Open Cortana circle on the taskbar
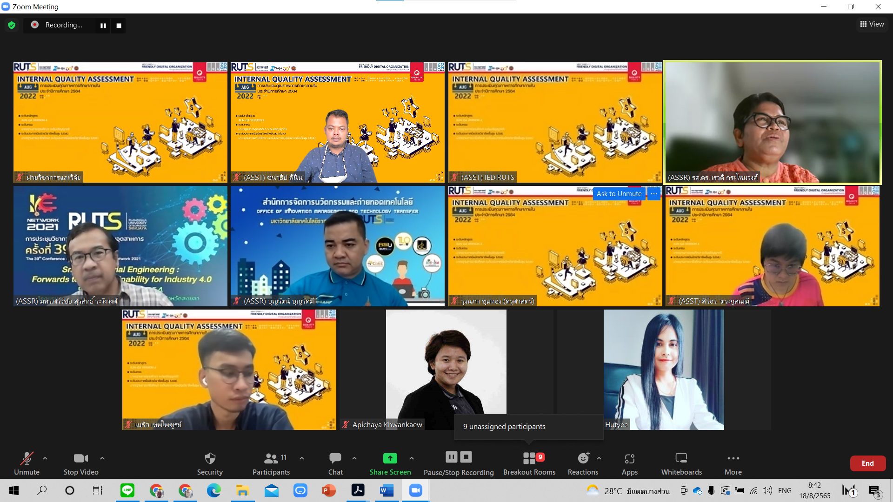 pyautogui.click(x=70, y=490)
